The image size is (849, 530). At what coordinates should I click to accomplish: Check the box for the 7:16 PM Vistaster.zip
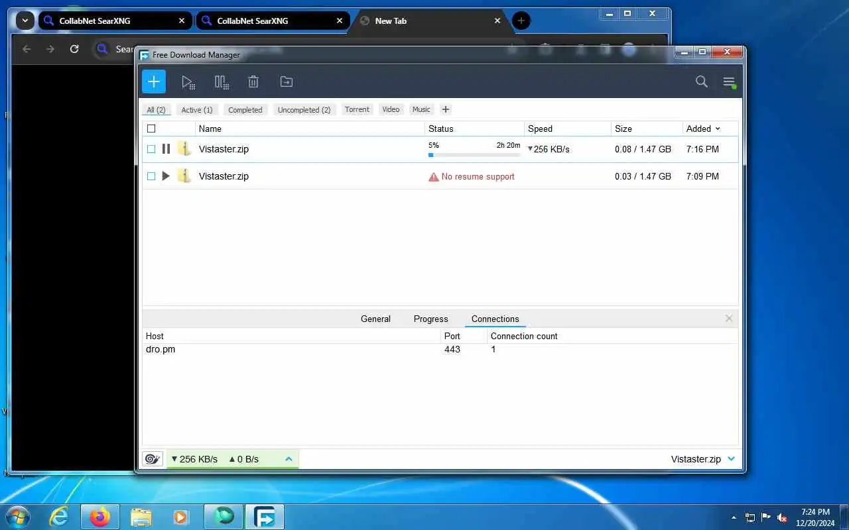tap(151, 149)
